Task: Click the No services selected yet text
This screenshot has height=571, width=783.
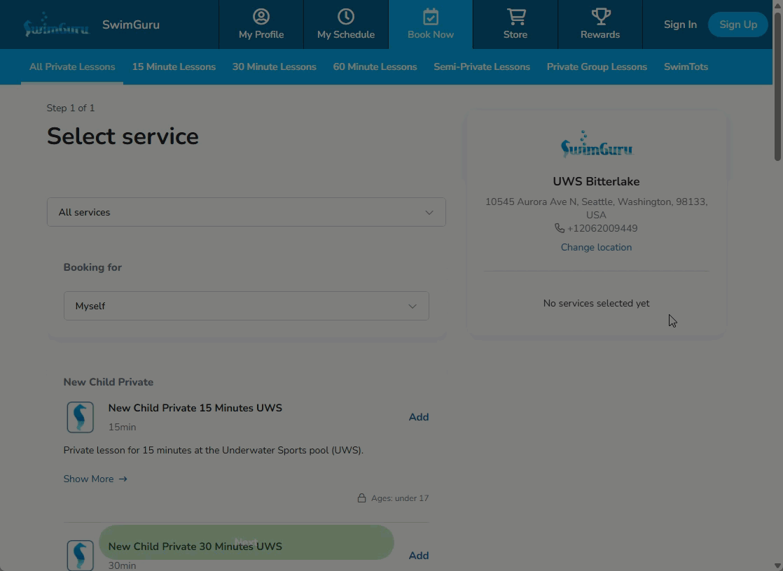Action: point(596,304)
